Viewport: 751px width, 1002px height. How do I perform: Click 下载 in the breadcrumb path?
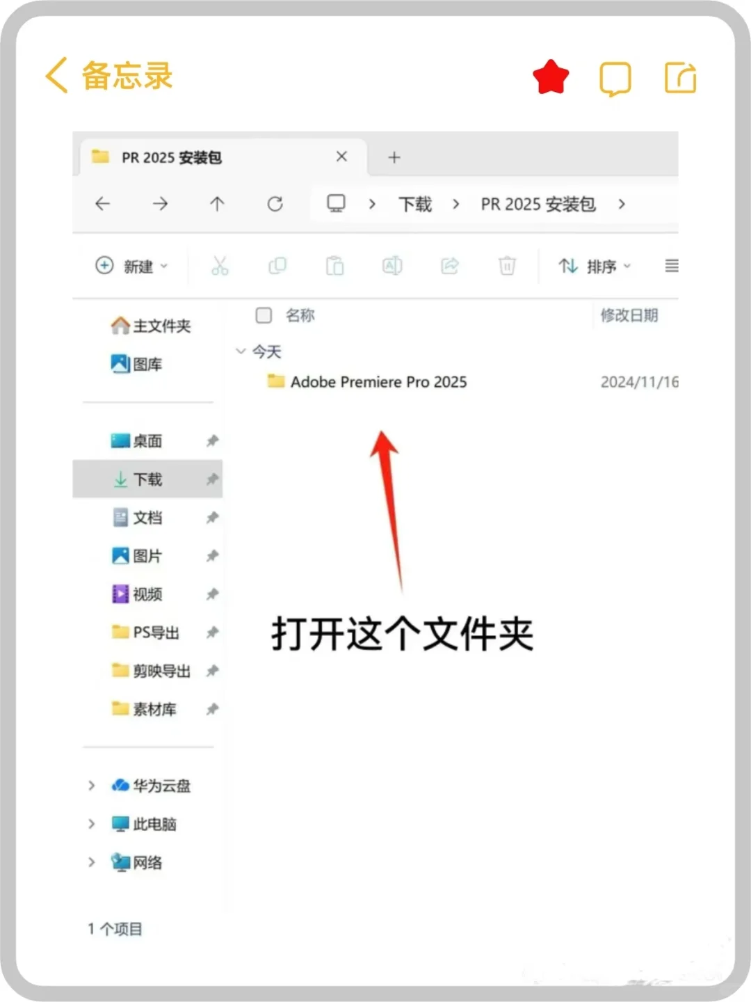pyautogui.click(x=415, y=204)
